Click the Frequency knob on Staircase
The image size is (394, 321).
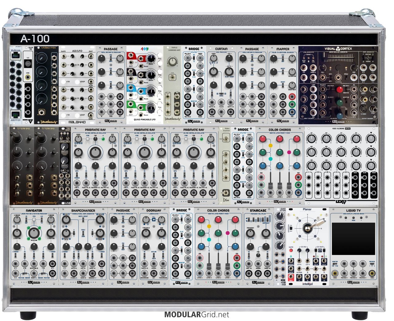point(250,233)
